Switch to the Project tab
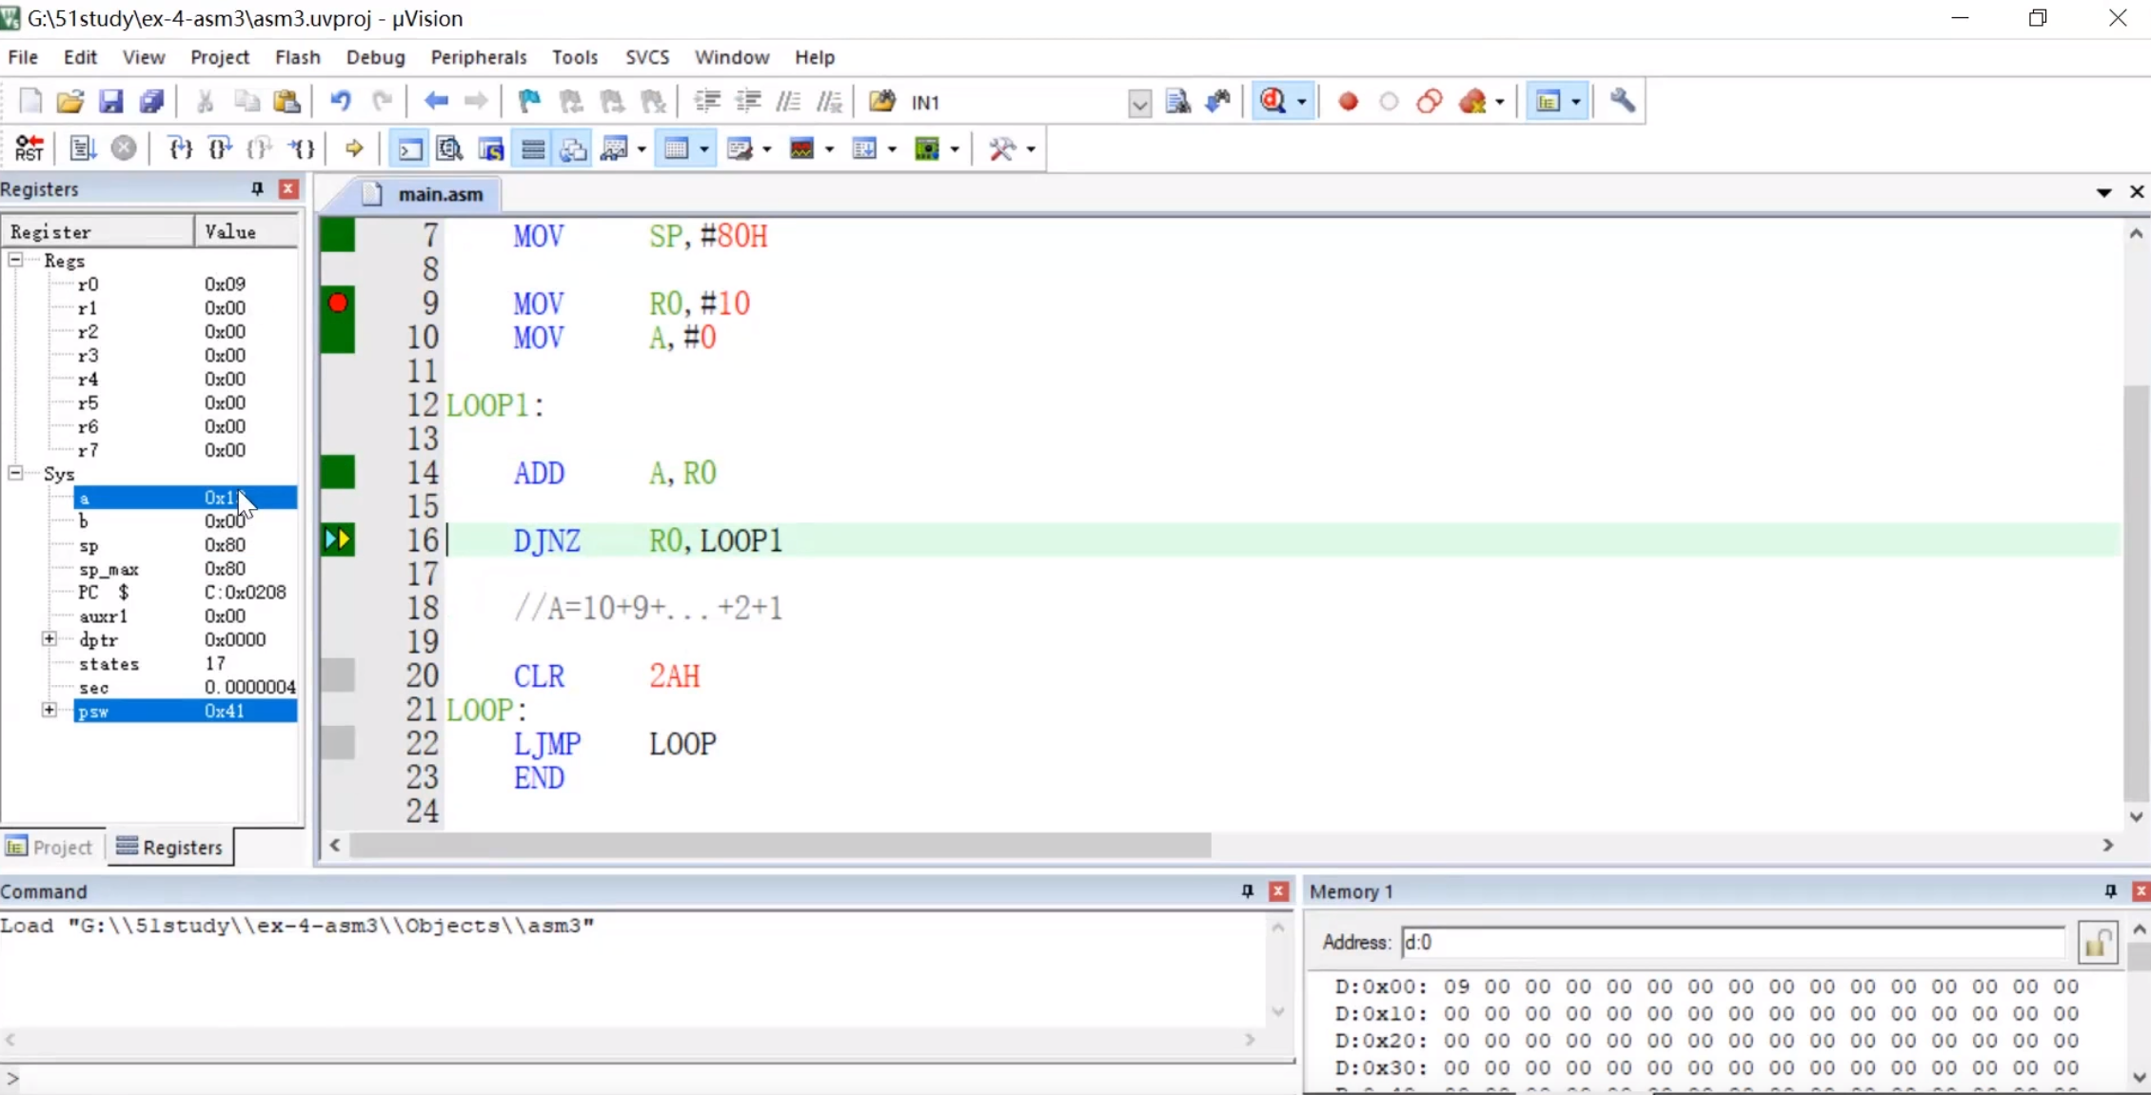This screenshot has height=1095, width=2151. pyautogui.click(x=50, y=847)
